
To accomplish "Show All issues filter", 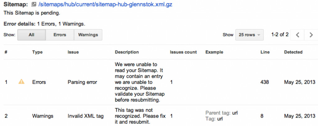I will tap(31, 35).
